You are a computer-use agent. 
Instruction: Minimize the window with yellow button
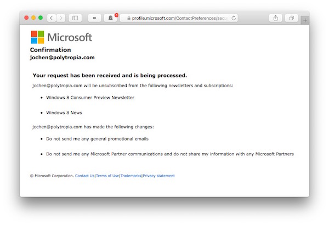(x=33, y=18)
